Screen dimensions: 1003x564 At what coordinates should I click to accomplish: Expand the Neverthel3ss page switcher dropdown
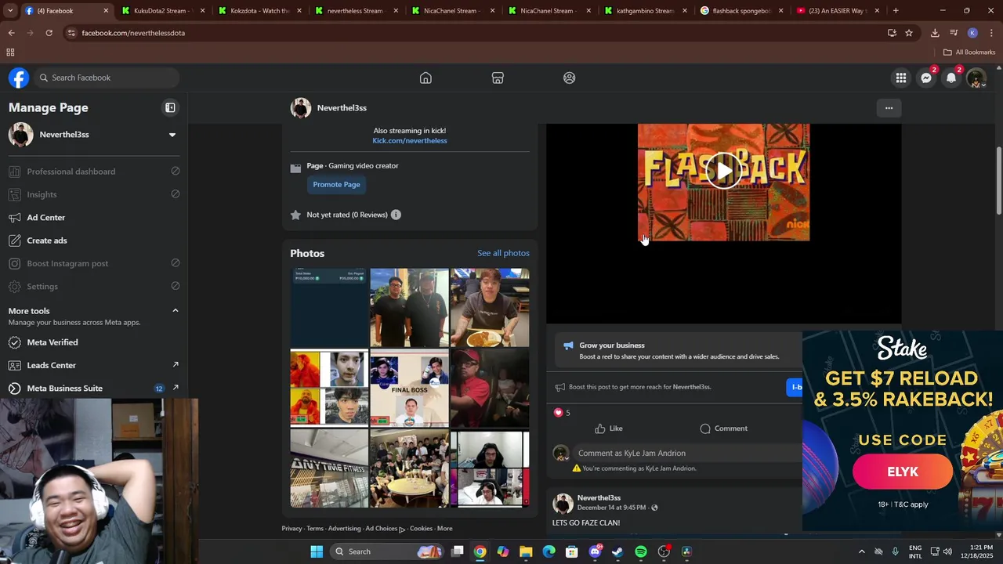(172, 135)
